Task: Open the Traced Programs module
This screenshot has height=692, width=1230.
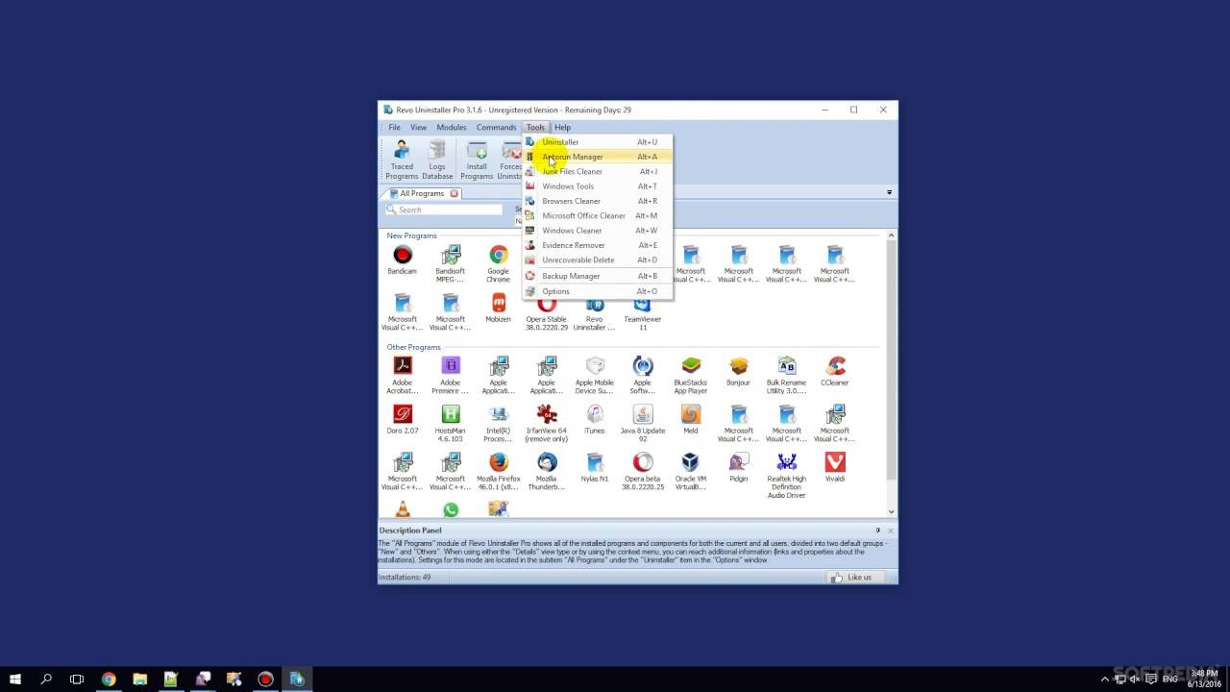Action: [x=402, y=161]
